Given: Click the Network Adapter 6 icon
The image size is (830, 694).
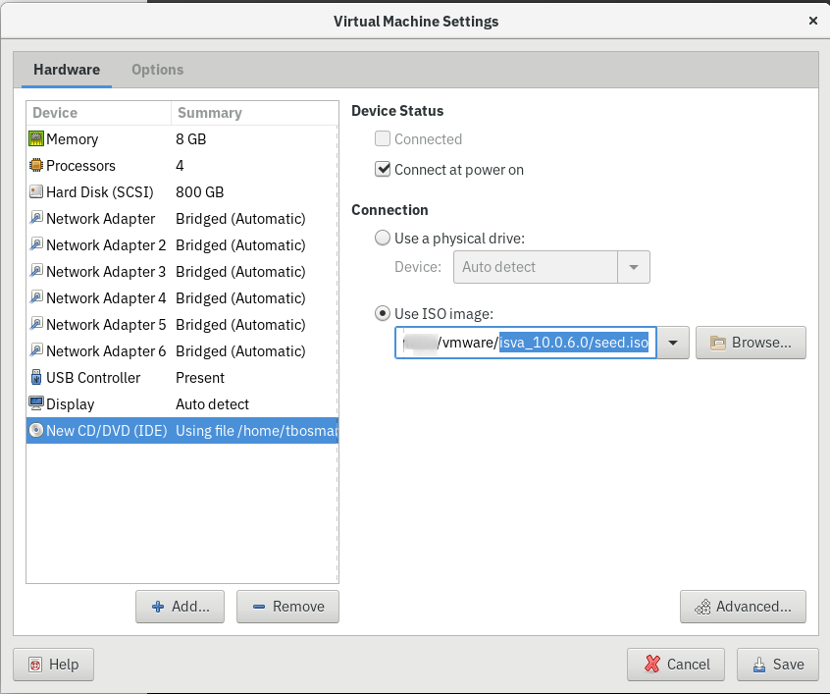Looking at the screenshot, I should [36, 350].
